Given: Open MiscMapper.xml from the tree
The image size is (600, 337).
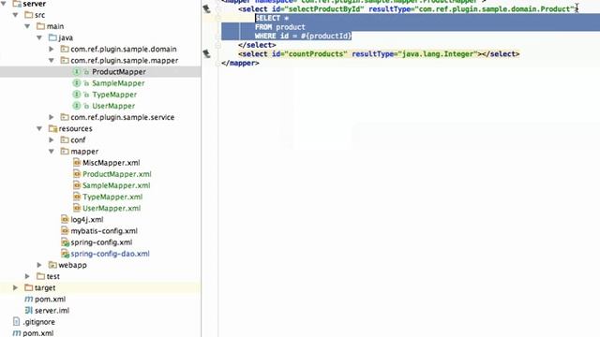Looking at the screenshot, I should (x=112, y=162).
